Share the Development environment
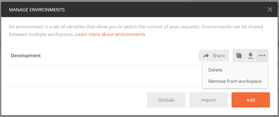 click(x=214, y=55)
